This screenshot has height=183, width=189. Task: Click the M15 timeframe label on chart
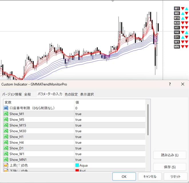177,18
